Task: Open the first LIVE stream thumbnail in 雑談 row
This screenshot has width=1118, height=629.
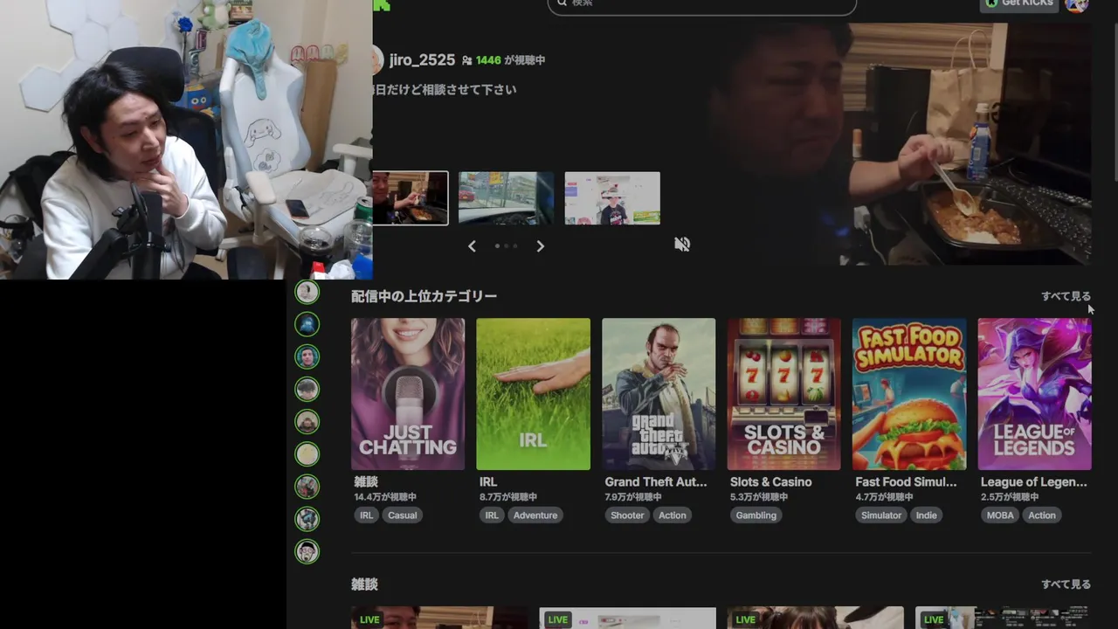Action: [x=439, y=618]
